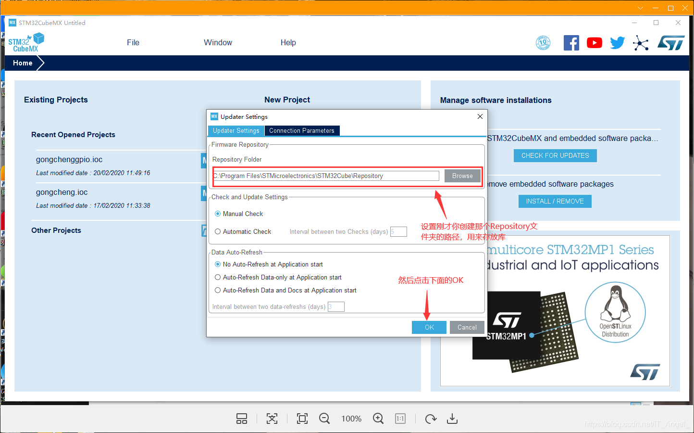Click date 20/02/2020 11:49:16 text
Image resolution: width=694 pixels, height=433 pixels.
point(122,173)
